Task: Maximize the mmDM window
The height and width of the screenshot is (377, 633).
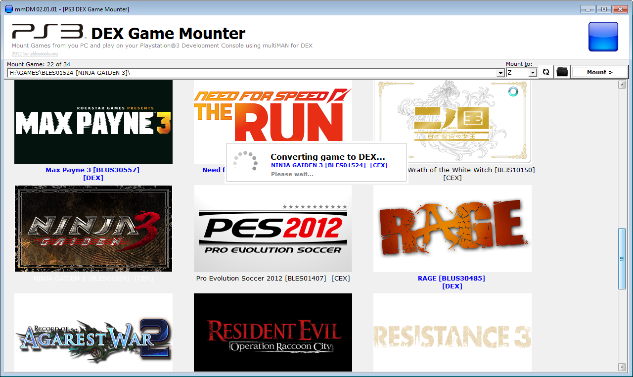Action: tap(603, 9)
